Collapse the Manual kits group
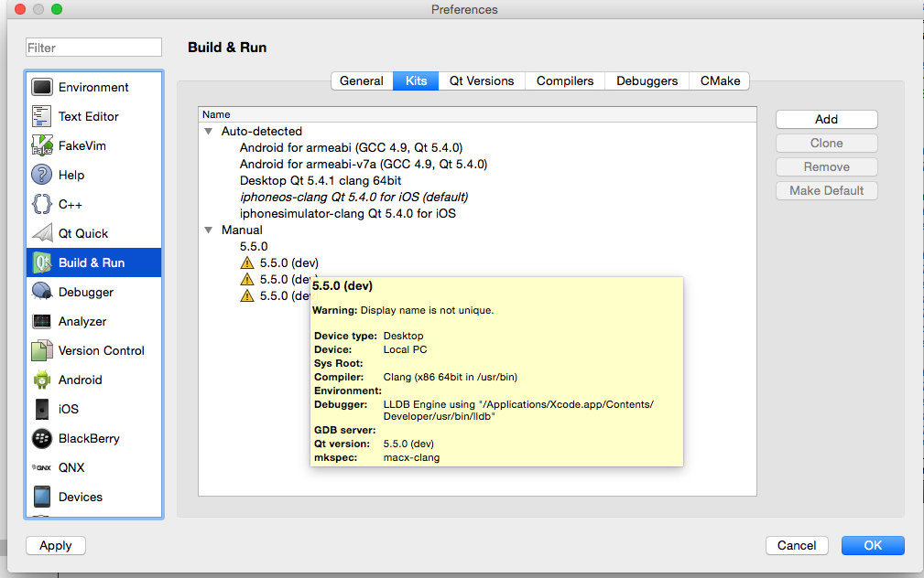This screenshot has height=578, width=924. coord(209,230)
